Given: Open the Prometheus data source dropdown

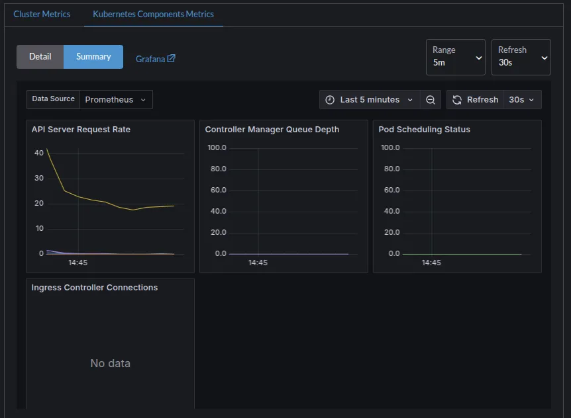Looking at the screenshot, I should pyautogui.click(x=116, y=100).
